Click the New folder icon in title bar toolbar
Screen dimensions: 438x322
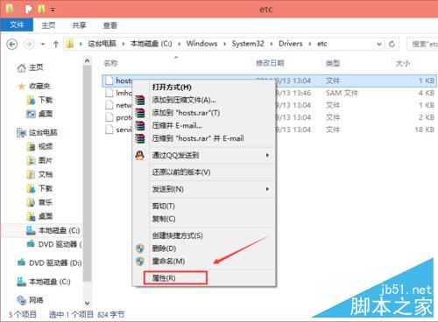[41, 10]
